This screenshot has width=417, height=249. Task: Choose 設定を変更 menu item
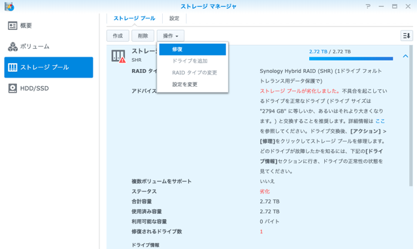193,84
